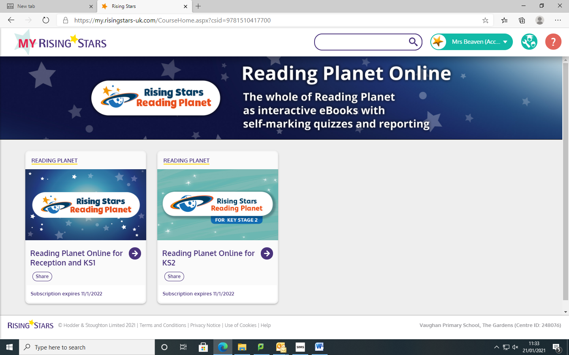The height and width of the screenshot is (355, 569).
Task: Expand the Mrs Beaven account dropdown arrow
Action: click(x=505, y=42)
